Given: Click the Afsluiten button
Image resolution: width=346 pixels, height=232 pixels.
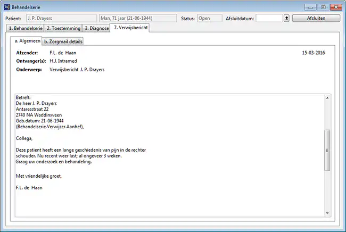Looking at the screenshot, I should click(x=316, y=18).
